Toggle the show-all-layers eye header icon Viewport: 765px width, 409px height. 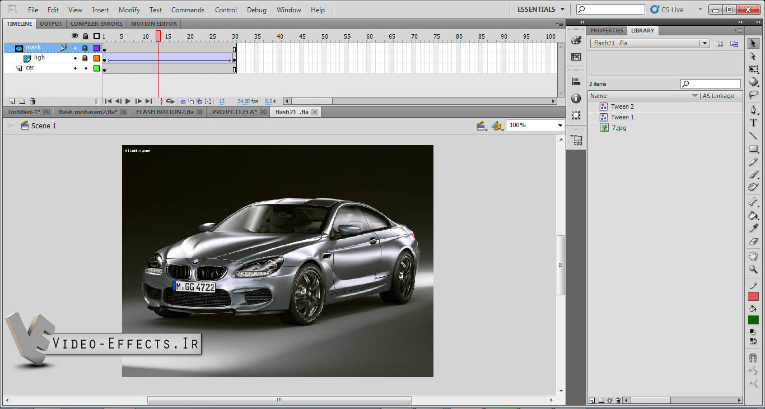tap(75, 36)
